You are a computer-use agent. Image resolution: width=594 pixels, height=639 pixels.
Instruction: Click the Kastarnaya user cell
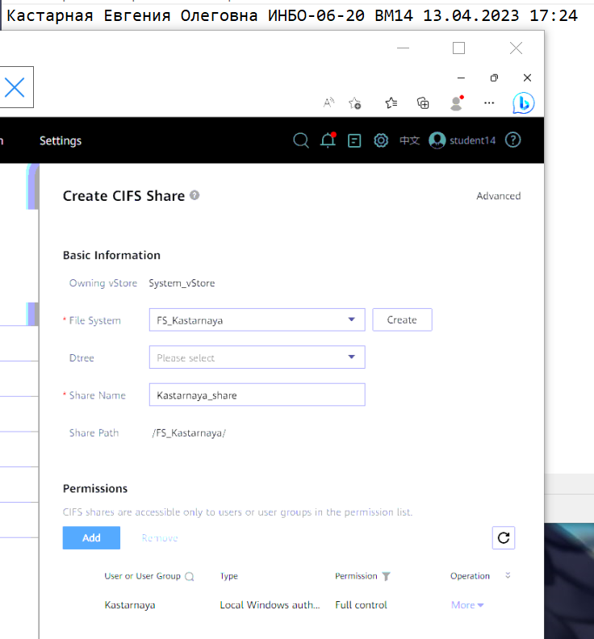pyautogui.click(x=130, y=605)
